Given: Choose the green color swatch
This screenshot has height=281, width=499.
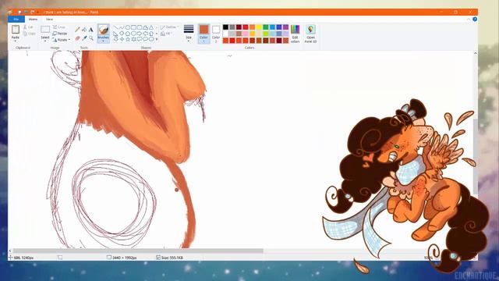Looking at the screenshot, I should [x=266, y=27].
